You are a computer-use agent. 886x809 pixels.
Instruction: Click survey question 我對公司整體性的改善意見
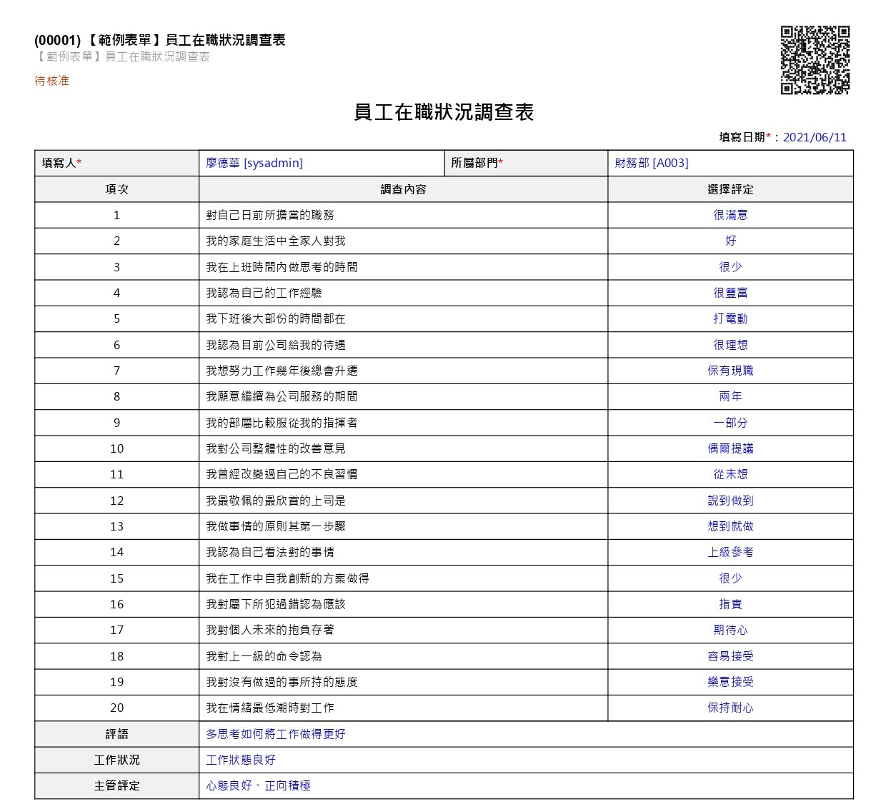pyautogui.click(x=276, y=448)
